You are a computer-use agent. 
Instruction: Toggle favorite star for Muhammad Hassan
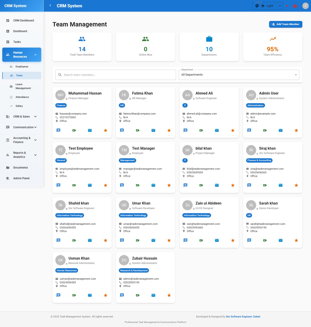coord(106,130)
